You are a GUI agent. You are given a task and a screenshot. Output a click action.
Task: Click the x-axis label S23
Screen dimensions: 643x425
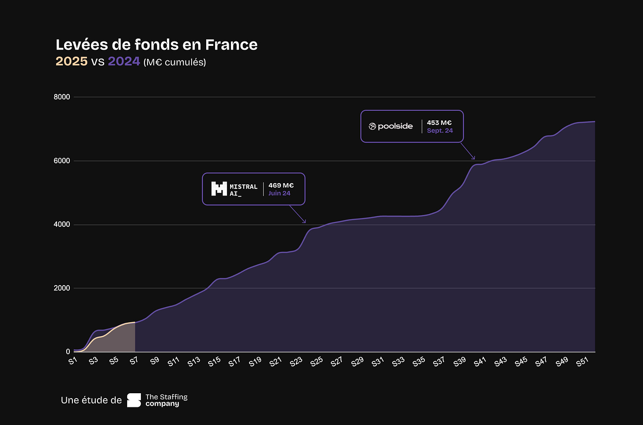click(x=296, y=361)
